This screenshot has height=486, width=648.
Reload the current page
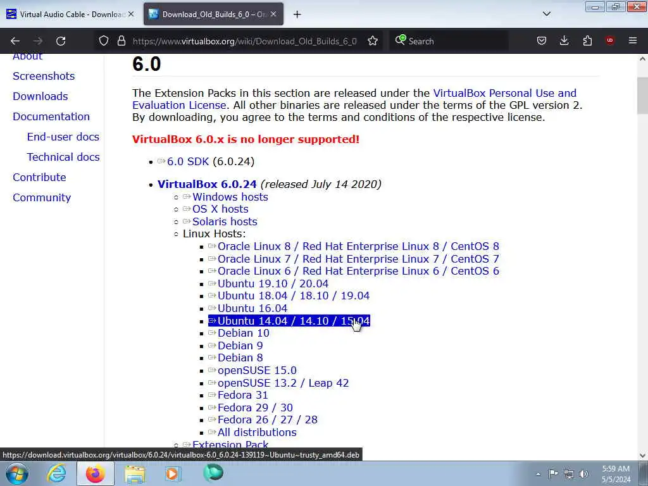click(x=61, y=41)
